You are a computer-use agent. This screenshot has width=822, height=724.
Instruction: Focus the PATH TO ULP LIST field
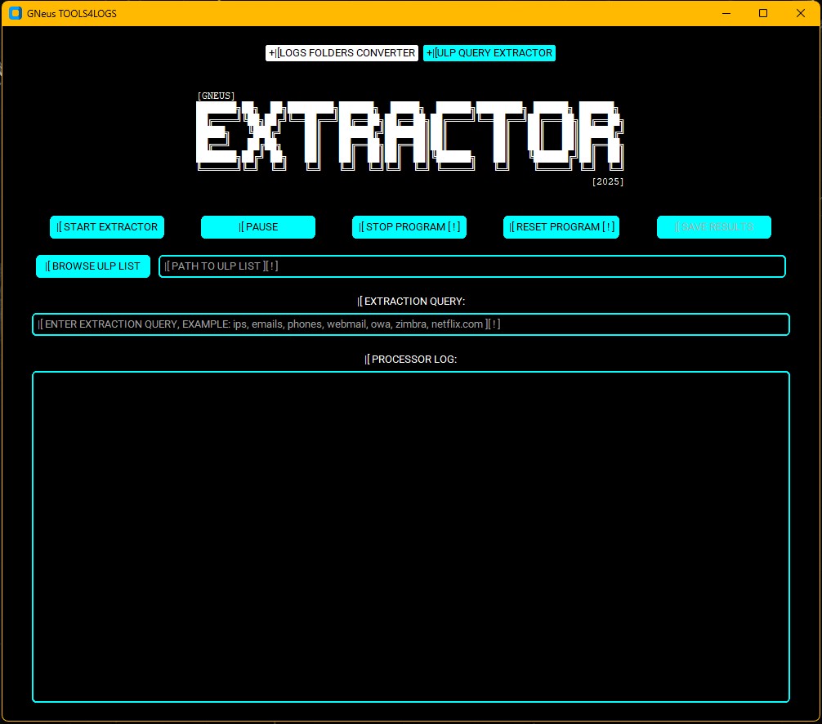tap(471, 266)
